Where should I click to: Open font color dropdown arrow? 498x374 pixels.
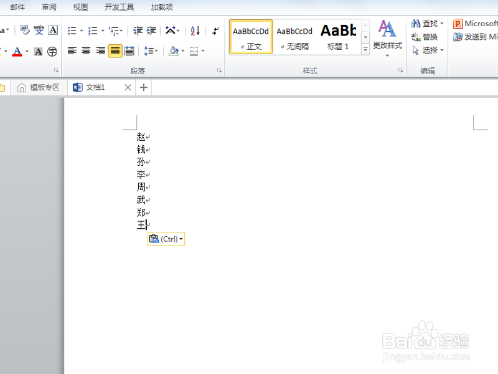27,51
